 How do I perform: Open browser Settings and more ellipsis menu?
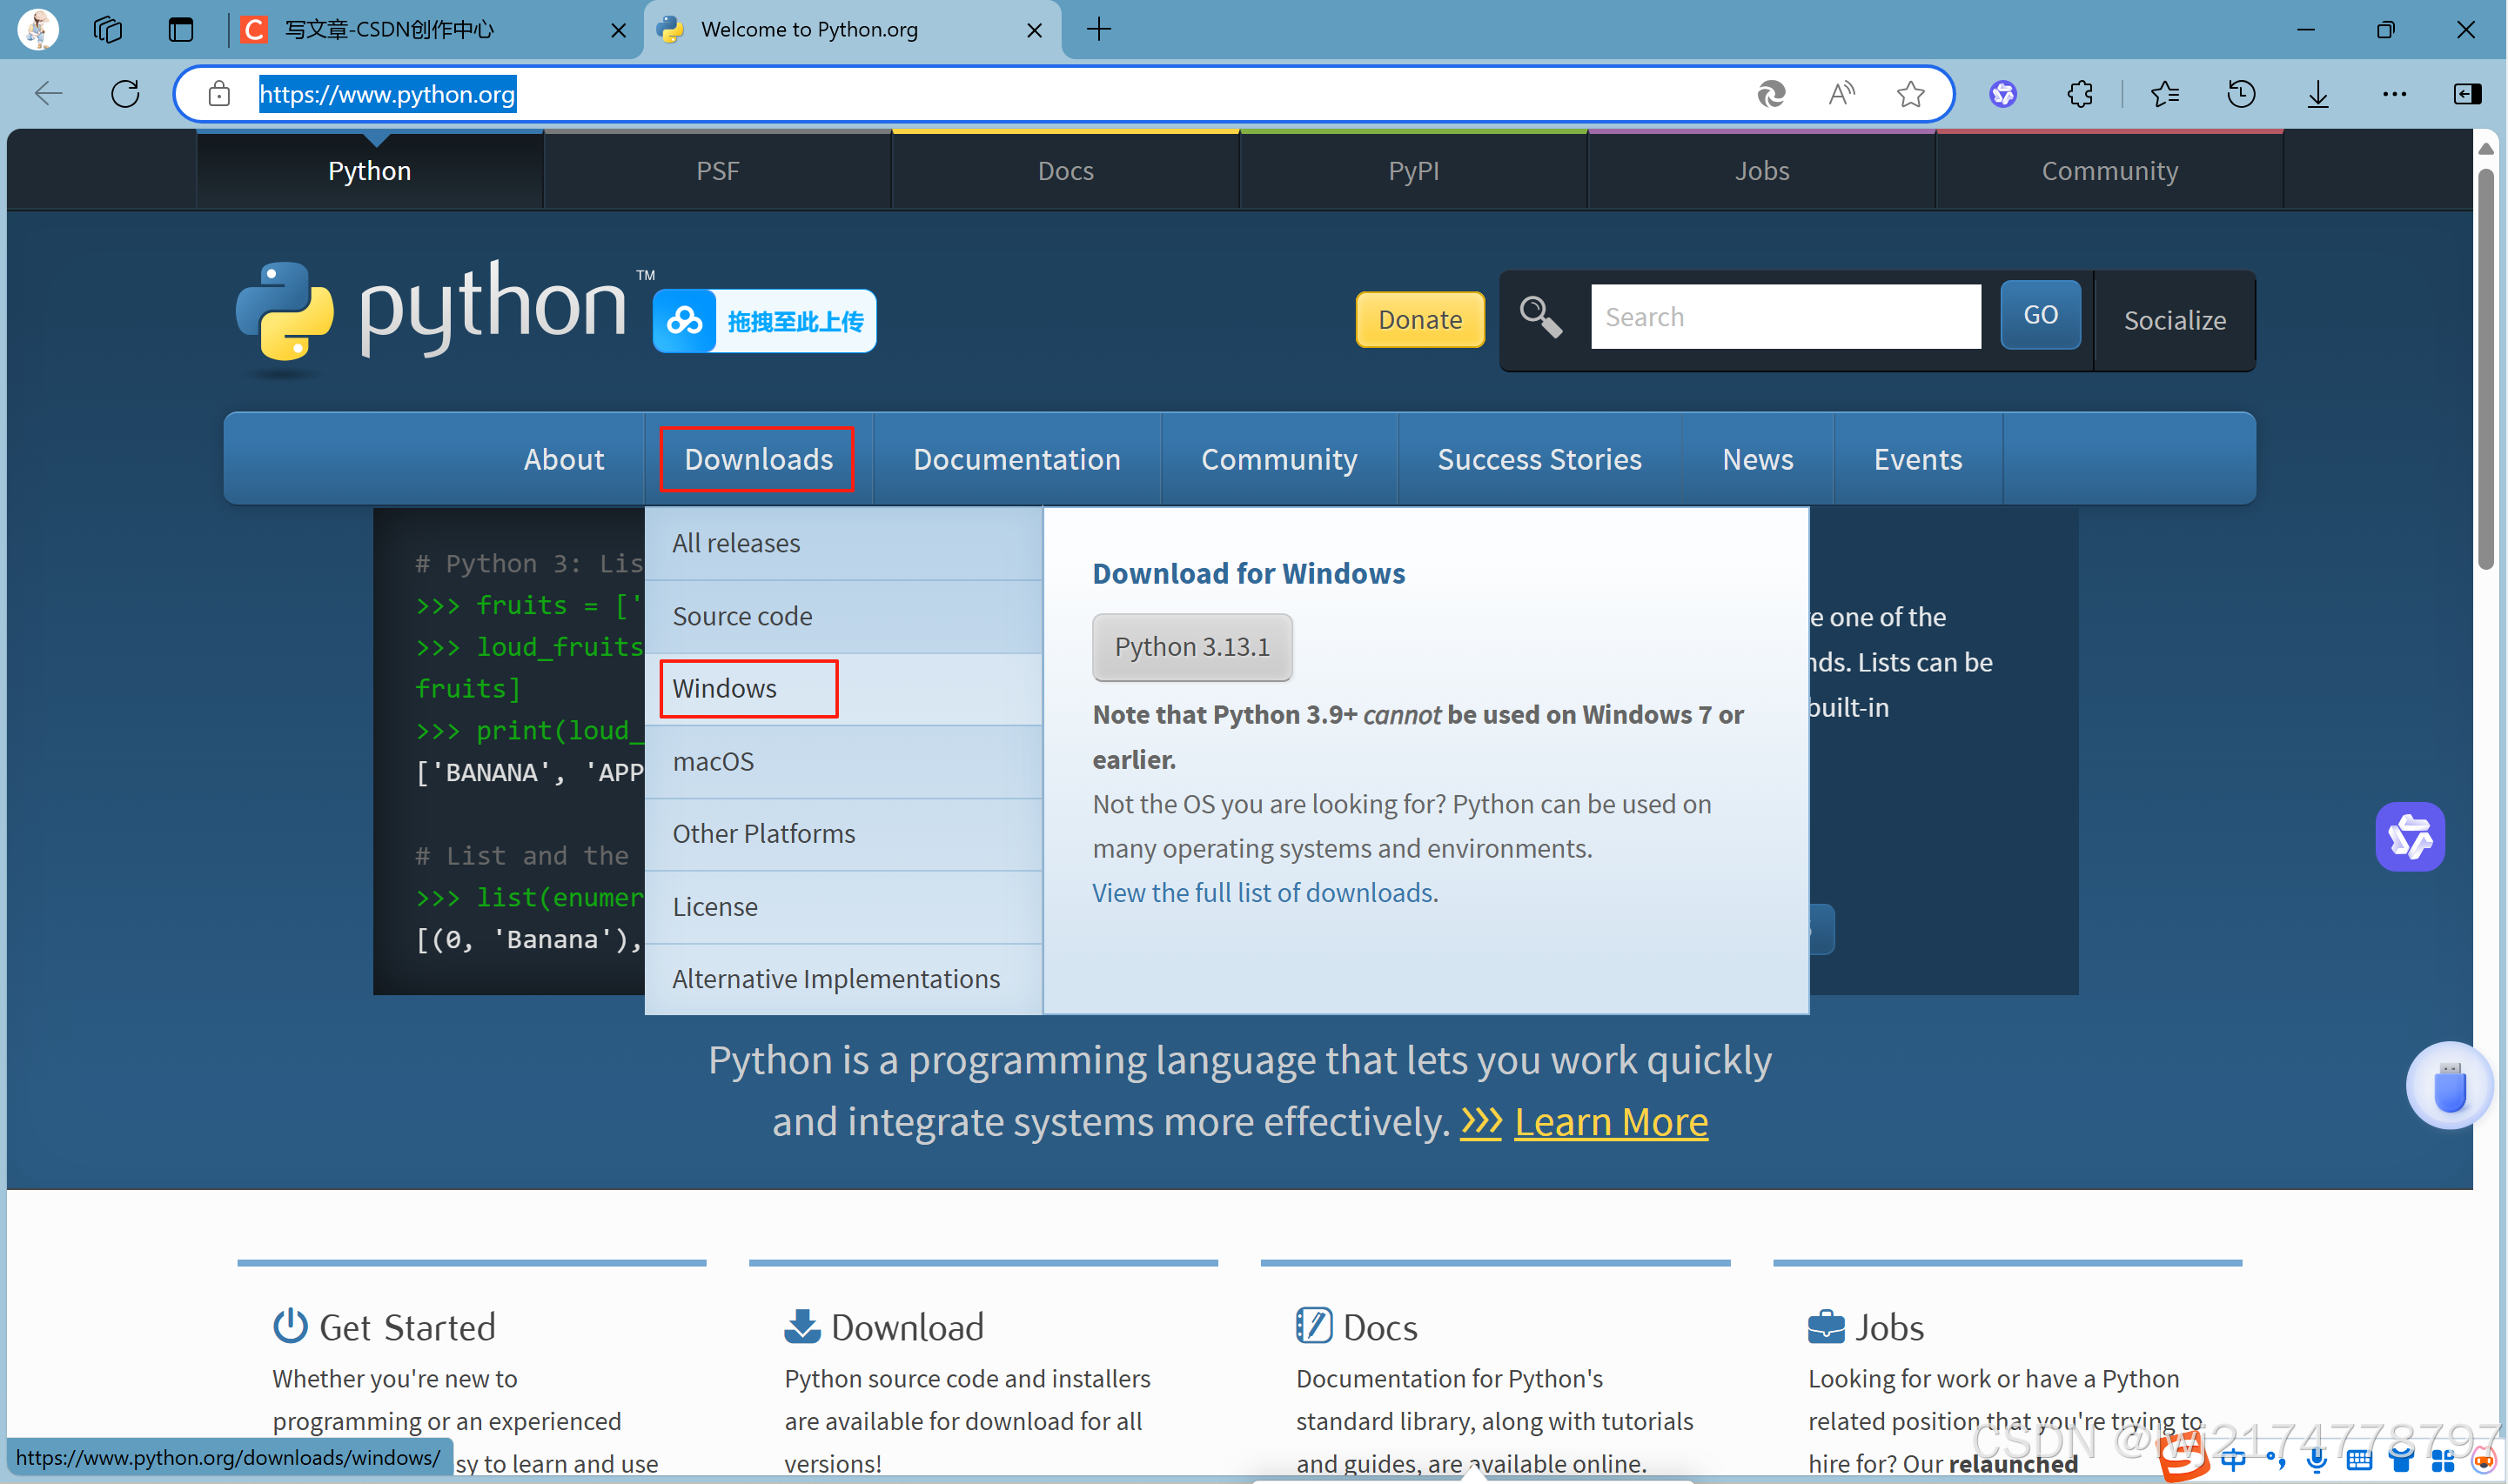[x=2394, y=94]
